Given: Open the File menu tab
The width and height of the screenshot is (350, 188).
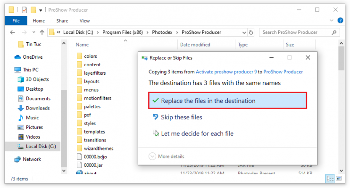Looking at the screenshot, I should click(x=16, y=21).
